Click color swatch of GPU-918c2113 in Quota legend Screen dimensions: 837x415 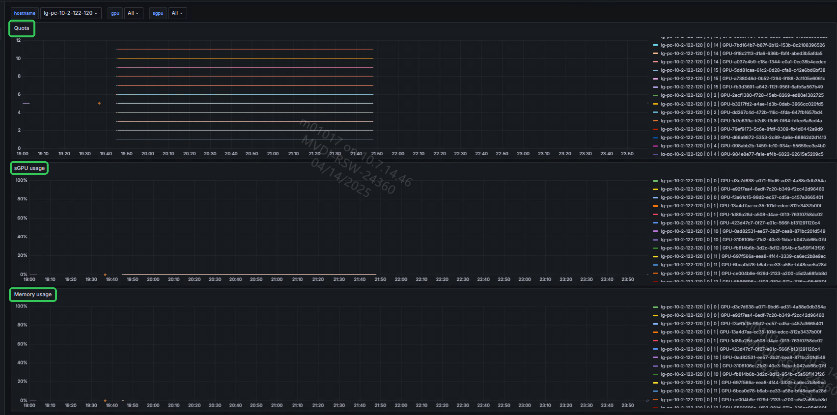tap(655, 54)
